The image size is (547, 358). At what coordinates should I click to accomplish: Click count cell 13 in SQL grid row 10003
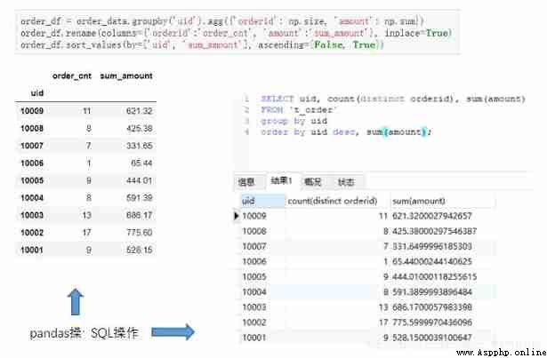(383, 307)
